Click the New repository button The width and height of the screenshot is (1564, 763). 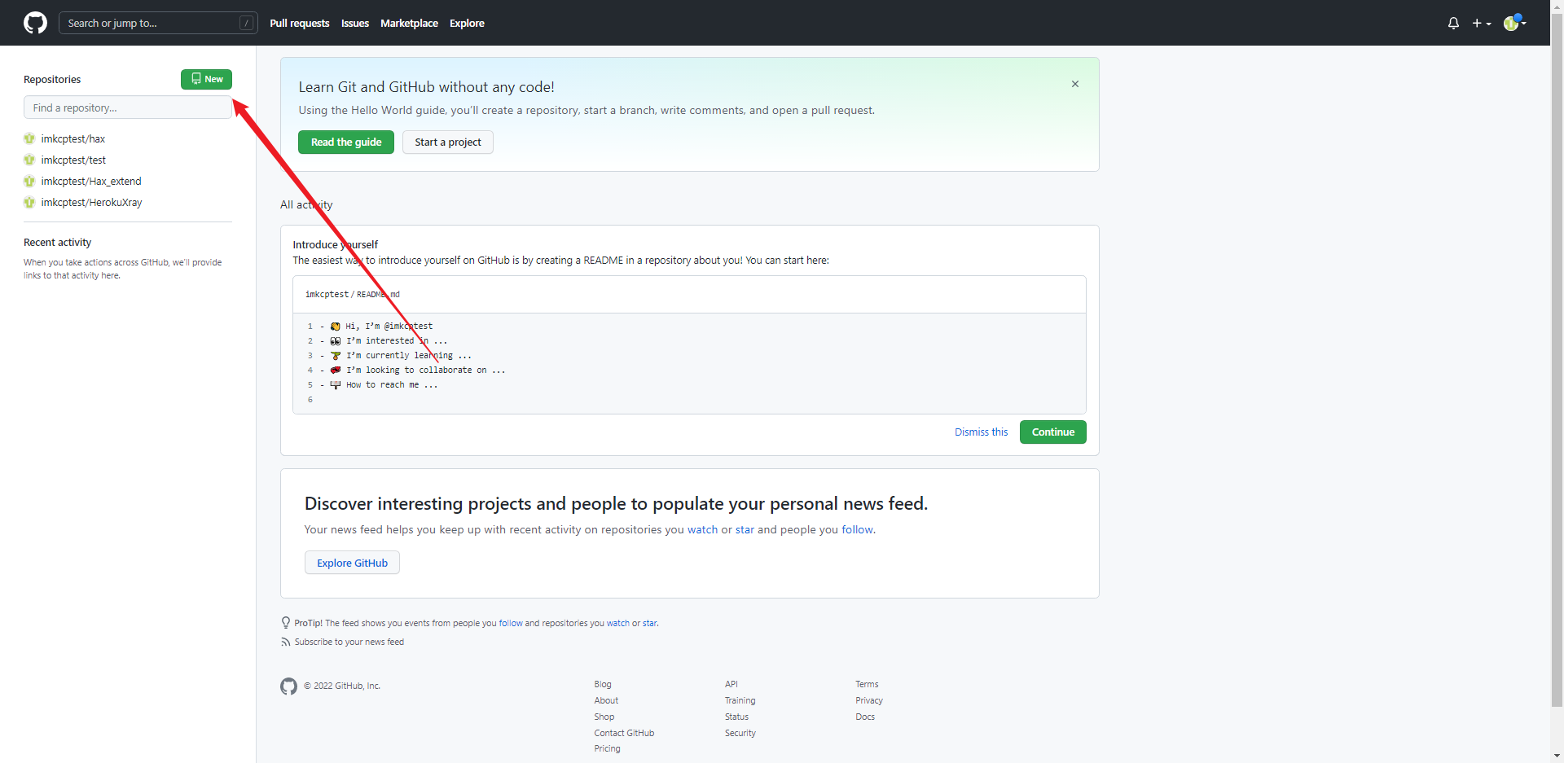[x=206, y=79]
